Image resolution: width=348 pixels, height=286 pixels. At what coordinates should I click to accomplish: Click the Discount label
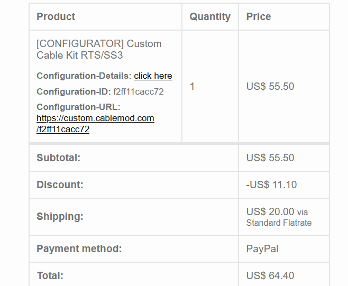[60, 185]
